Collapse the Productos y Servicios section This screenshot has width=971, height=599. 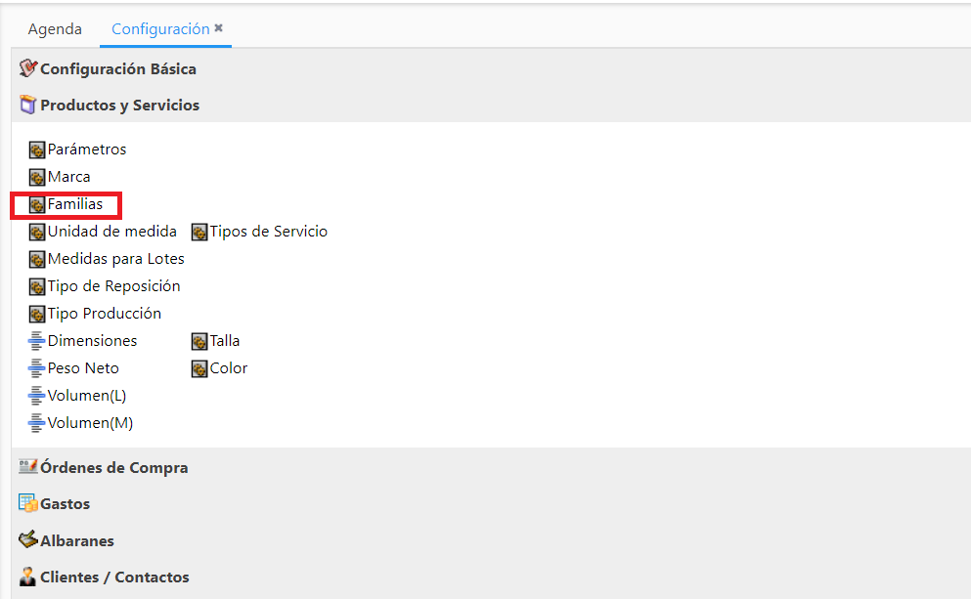pyautogui.click(x=119, y=106)
